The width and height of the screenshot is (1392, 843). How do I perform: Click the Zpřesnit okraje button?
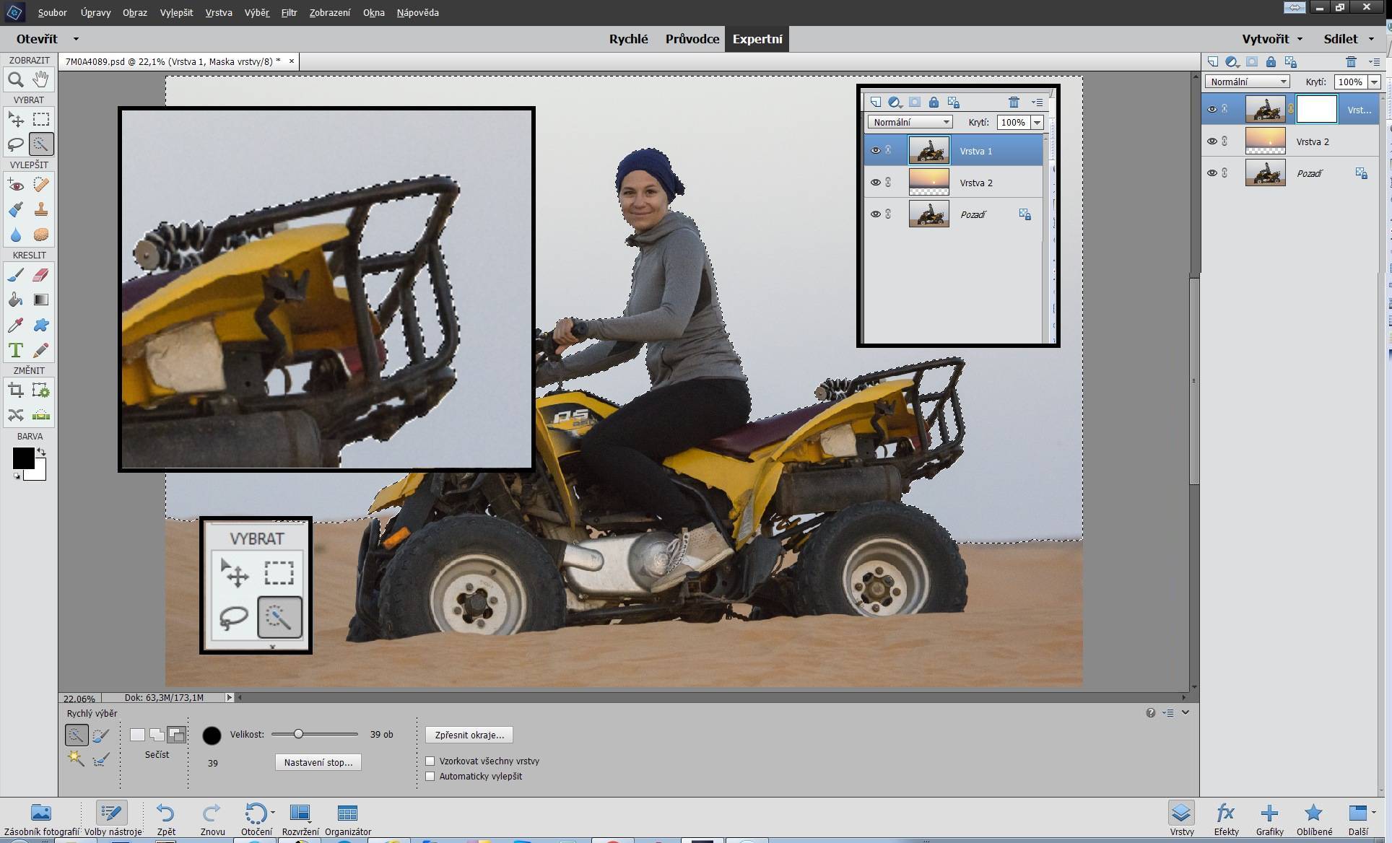(x=469, y=735)
